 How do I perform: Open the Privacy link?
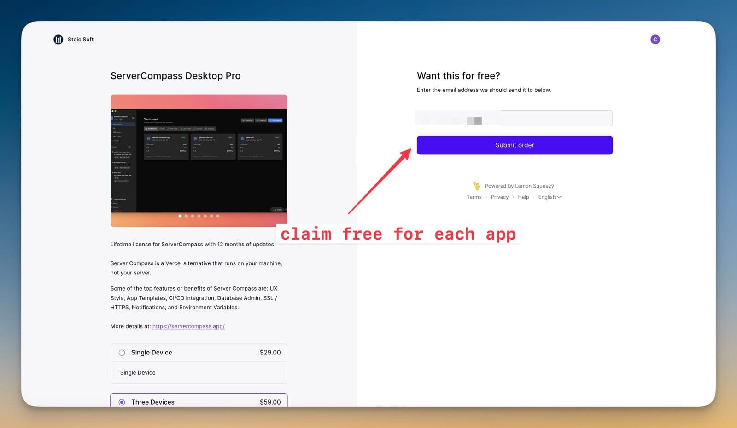click(500, 197)
